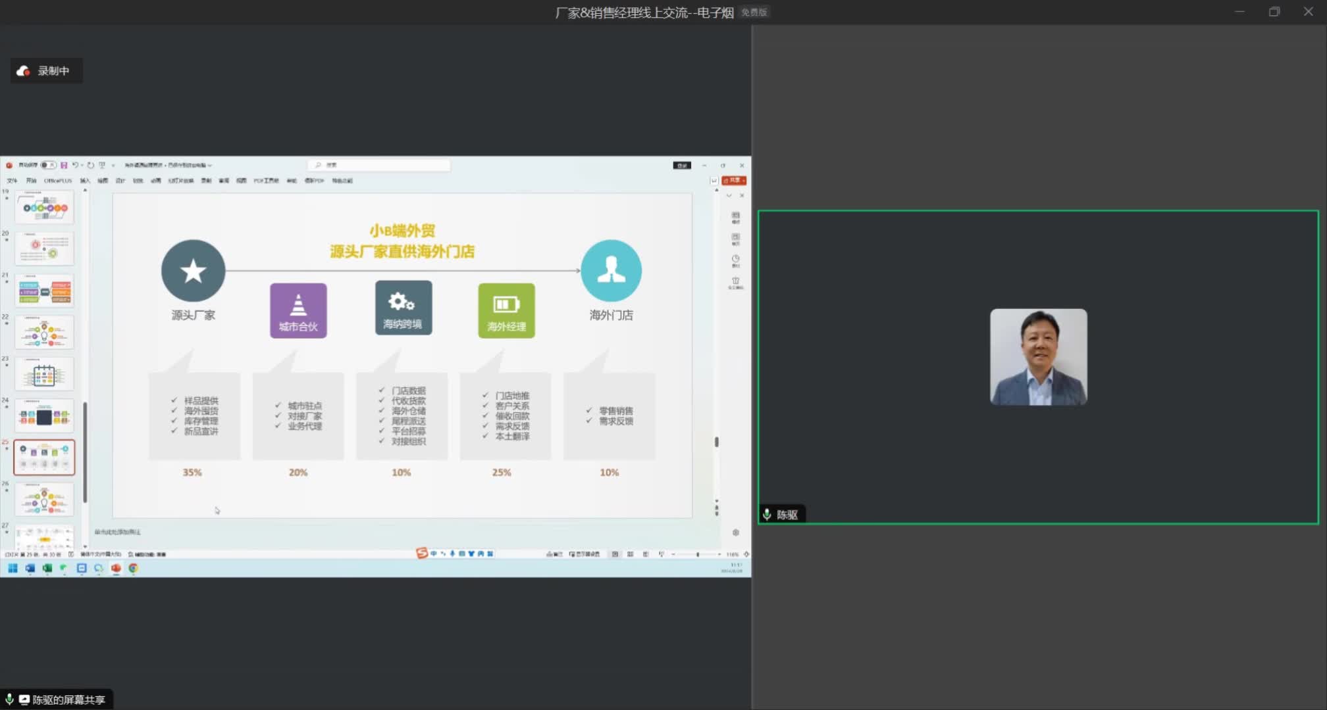Open the 文件 menu tab
The image size is (1327, 710).
coord(12,180)
